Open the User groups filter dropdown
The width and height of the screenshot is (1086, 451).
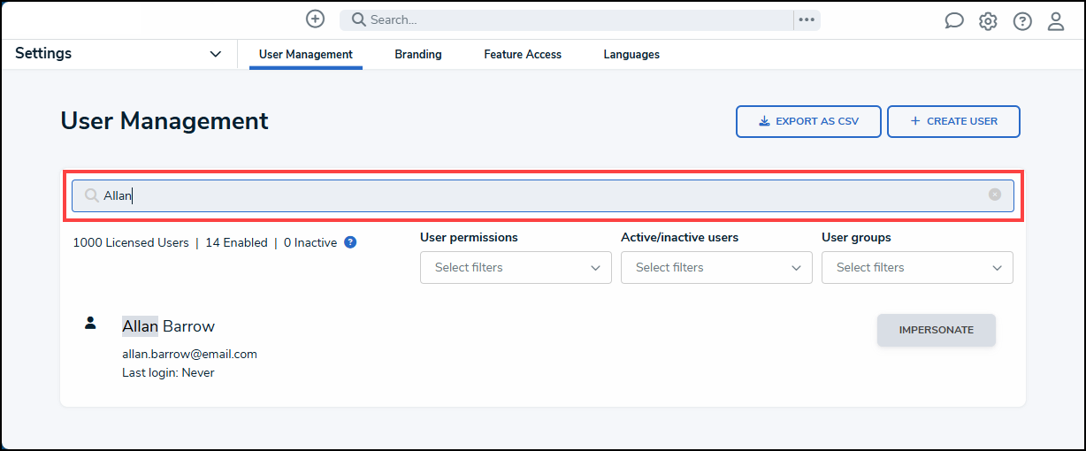tap(917, 267)
